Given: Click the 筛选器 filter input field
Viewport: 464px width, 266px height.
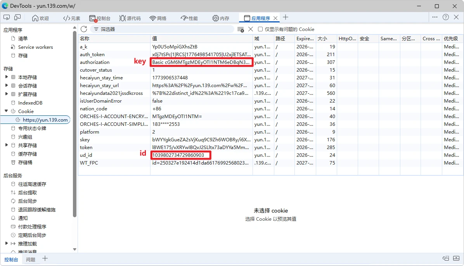Looking at the screenshot, I should tap(163, 29).
